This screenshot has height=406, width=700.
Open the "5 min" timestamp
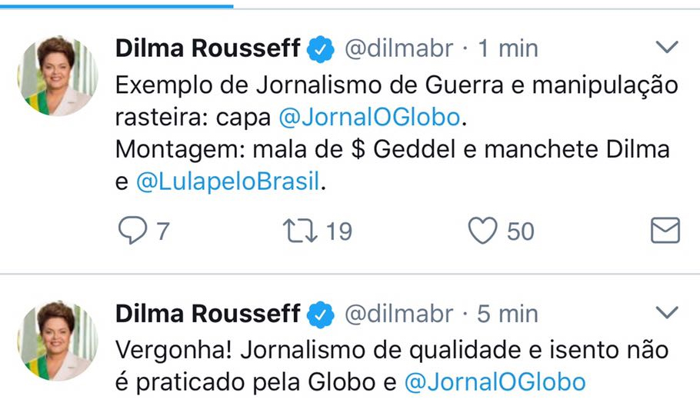pos(508,314)
